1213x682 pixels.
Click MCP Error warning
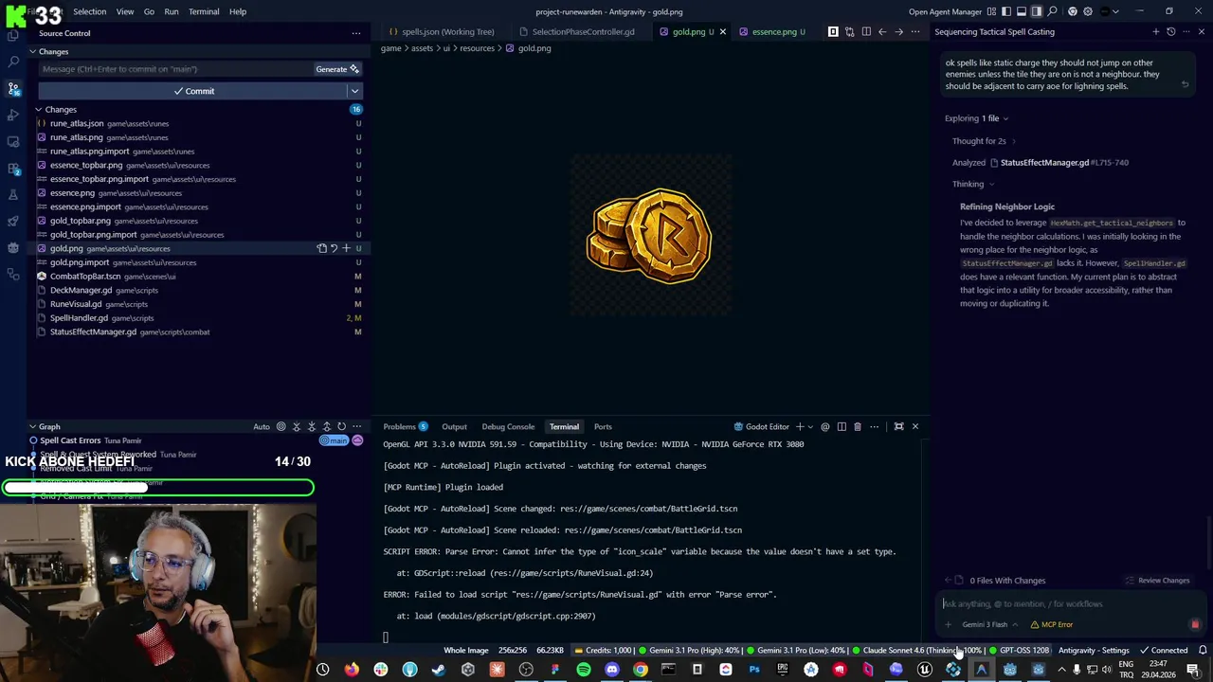click(x=1052, y=625)
